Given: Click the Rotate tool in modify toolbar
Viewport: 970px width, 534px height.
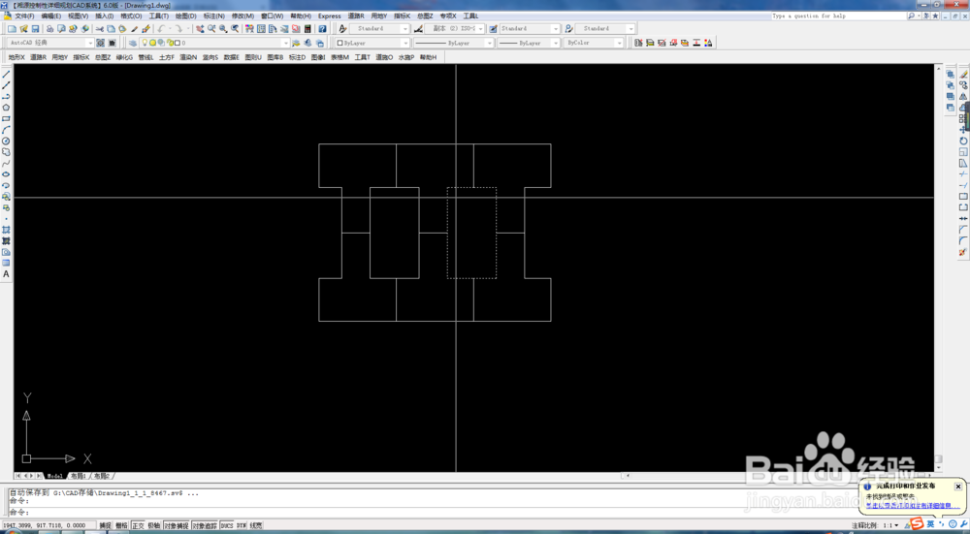Looking at the screenshot, I should pyautogui.click(x=963, y=141).
